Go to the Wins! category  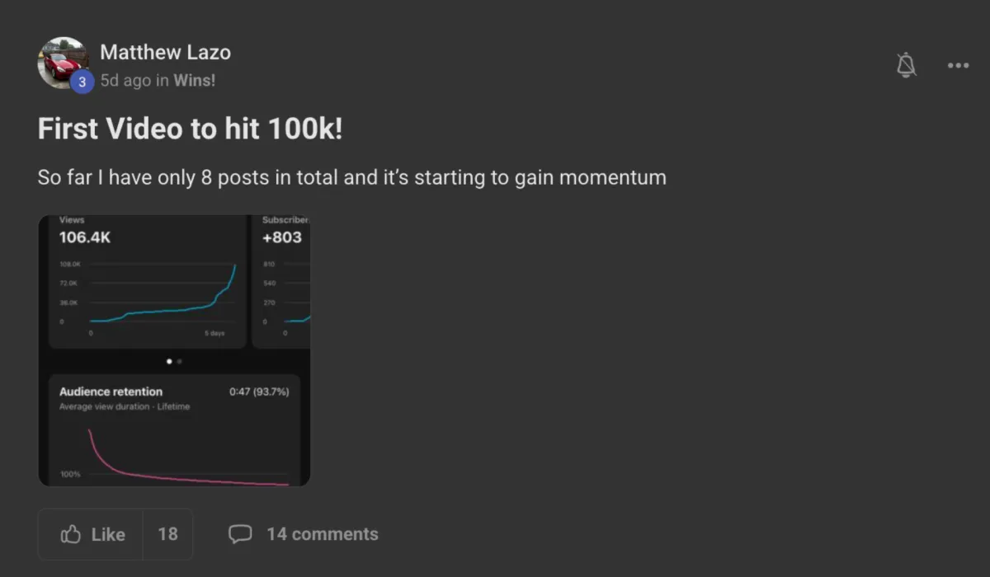(194, 81)
